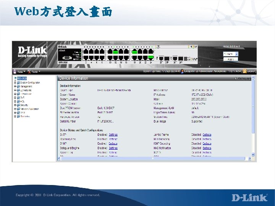Click the green port 24 on panel

150,58
